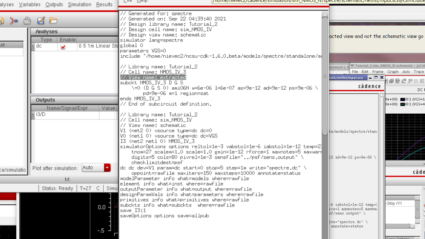The height and width of the screenshot is (239, 425).
Task: Click the '// End of subcircuit definition.' line
Action: point(166,104)
